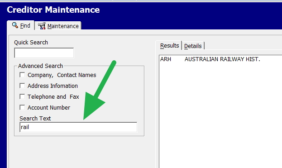Click the magnifying glass icon on Find tab

tap(15, 25)
